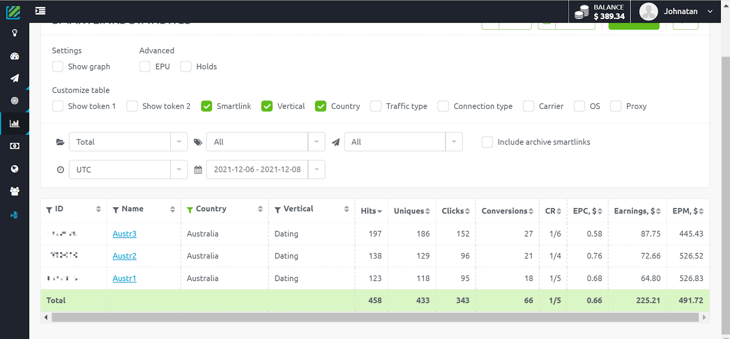Viewport: 730px width, 339px height.
Task: Check the OS checkbox
Action: (579, 106)
